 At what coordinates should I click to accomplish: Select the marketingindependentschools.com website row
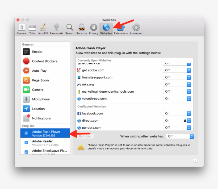click(135, 91)
